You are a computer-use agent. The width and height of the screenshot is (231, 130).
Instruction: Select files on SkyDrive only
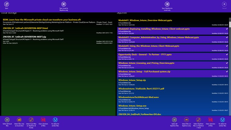tap(186, 120)
